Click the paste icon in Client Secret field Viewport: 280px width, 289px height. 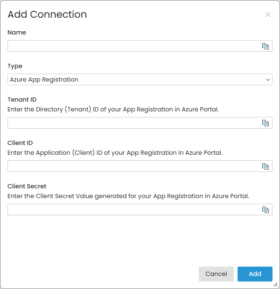click(x=265, y=210)
